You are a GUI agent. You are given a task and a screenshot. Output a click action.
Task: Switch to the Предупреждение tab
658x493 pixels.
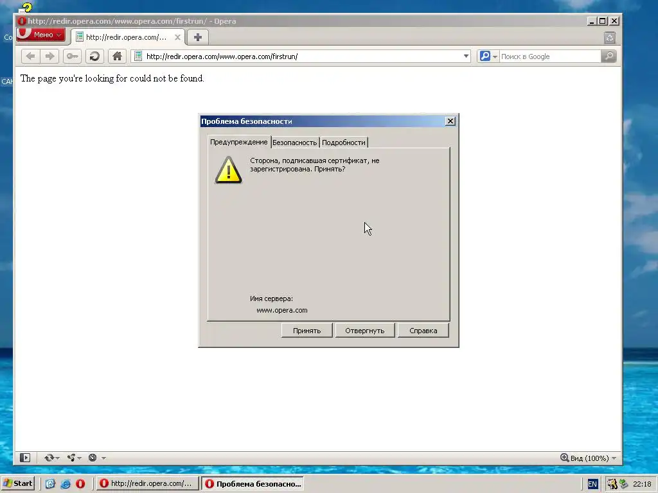[x=239, y=142]
